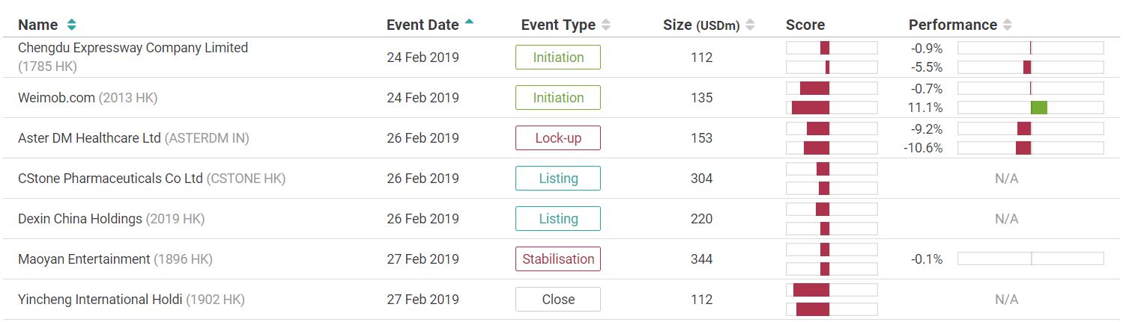The image size is (1123, 322).
Task: Open Chengdu Expressway Company Limited link
Action: [133, 48]
